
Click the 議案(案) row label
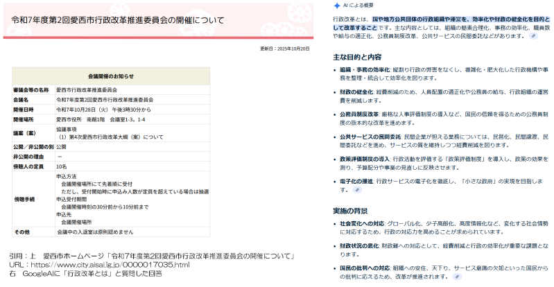[24, 133]
